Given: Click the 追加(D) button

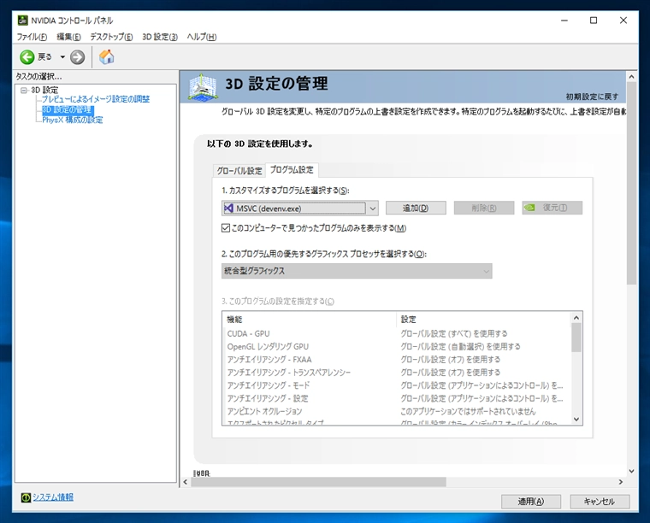Looking at the screenshot, I should [416, 208].
